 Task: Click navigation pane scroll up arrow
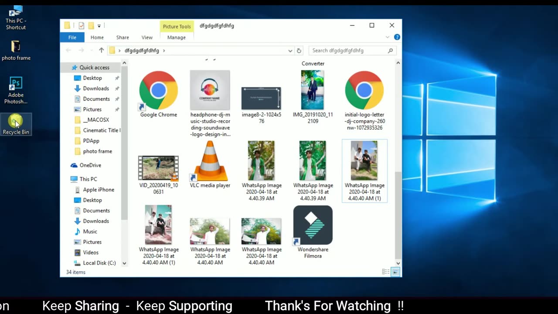[x=124, y=63]
